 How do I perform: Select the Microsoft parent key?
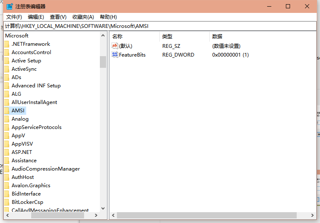tap(17, 36)
